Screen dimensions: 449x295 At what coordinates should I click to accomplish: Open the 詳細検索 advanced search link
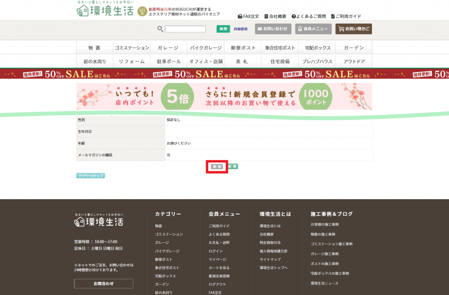point(241,29)
